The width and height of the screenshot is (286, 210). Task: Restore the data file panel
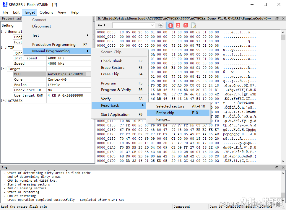point(277,18)
